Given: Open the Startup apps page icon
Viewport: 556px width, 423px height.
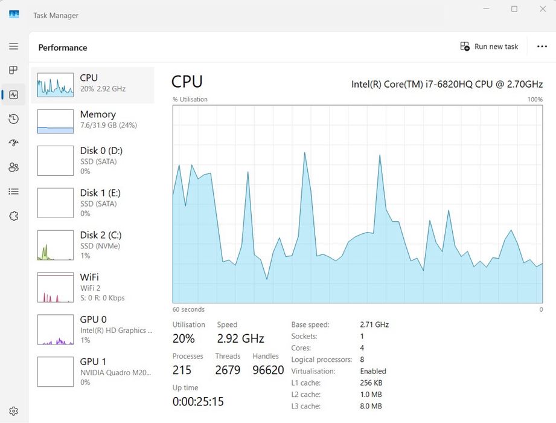Looking at the screenshot, I should (13, 143).
